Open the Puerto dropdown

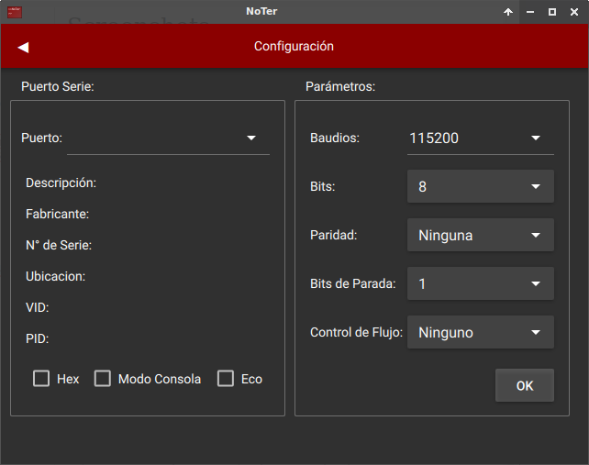coord(168,138)
